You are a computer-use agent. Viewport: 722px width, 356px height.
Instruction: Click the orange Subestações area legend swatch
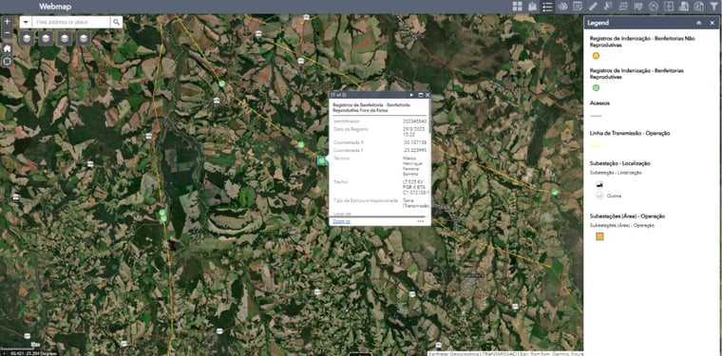pos(599,237)
